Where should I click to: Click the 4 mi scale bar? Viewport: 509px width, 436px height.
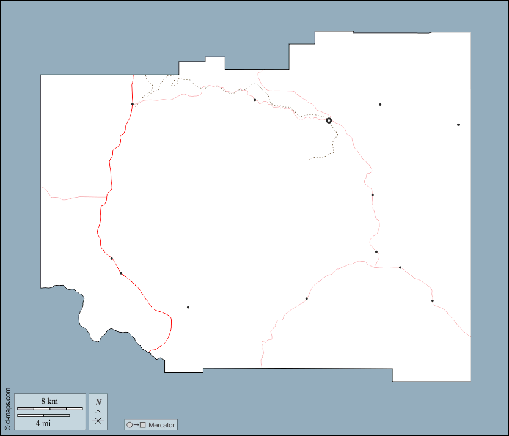(43, 416)
